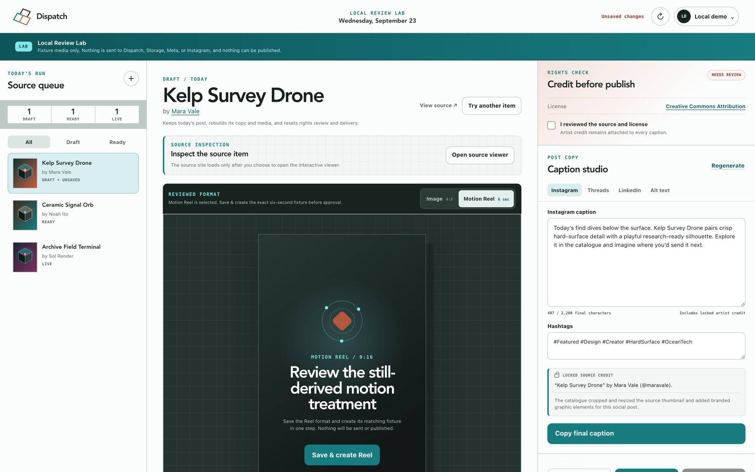Screen dimensions: 755x472
Task: Open Archive Field Terminal queue item
Action: pos(73,257)
